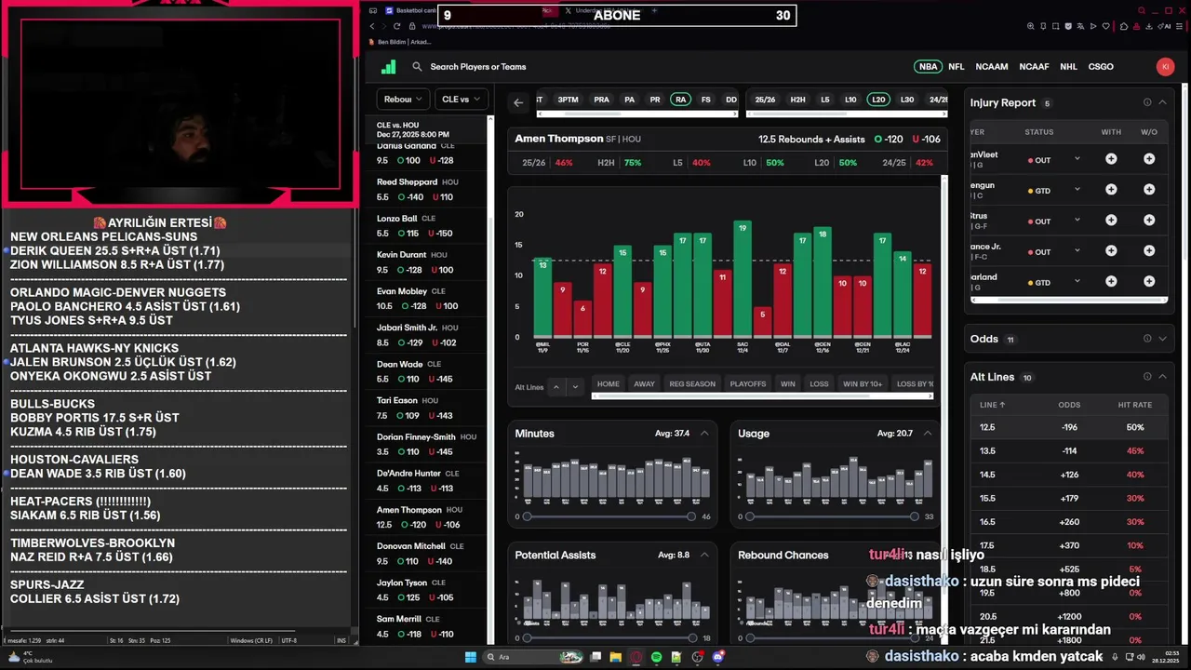Image resolution: width=1191 pixels, height=670 pixels.
Task: Collapse the Alt Lines panel
Action: [x=1162, y=377]
